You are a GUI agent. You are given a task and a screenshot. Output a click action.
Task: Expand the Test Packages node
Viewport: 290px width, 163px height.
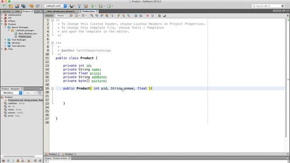pos(5,40)
